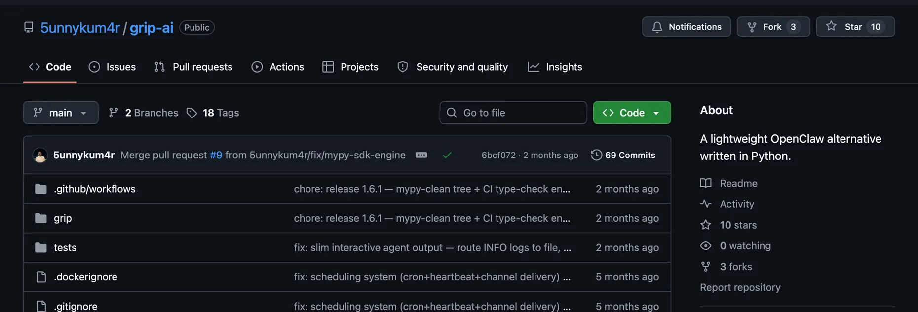Image resolution: width=918 pixels, height=312 pixels.
Task: Open the green Code dropdown button
Action: click(x=632, y=113)
